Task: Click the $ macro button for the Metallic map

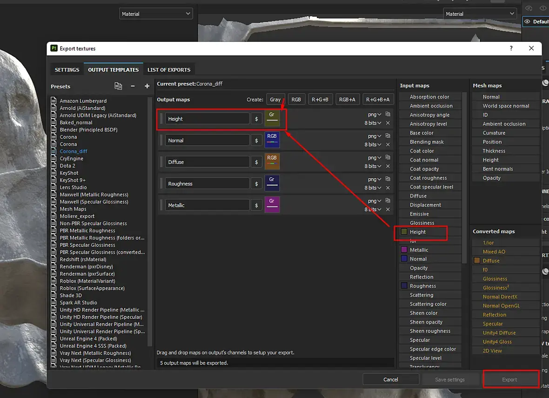Action: click(256, 205)
